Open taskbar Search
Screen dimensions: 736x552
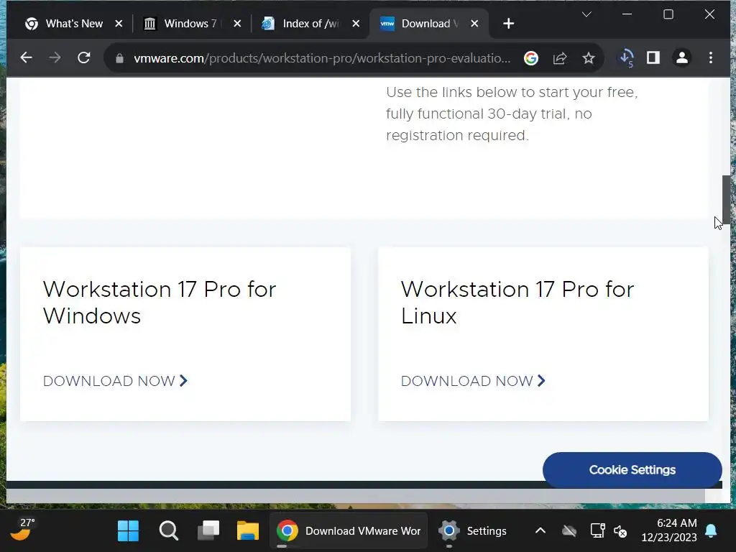168,531
